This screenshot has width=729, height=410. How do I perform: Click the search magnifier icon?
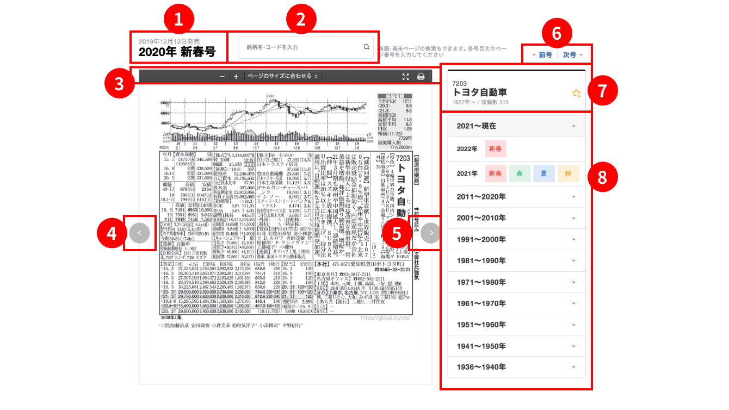tap(367, 47)
